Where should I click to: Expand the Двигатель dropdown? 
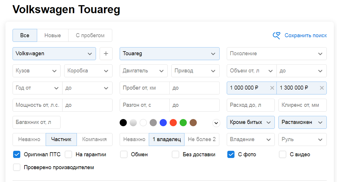[144, 71]
